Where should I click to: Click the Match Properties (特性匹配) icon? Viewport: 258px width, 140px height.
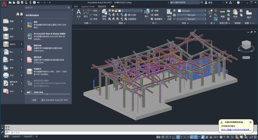[x=169, y=12]
